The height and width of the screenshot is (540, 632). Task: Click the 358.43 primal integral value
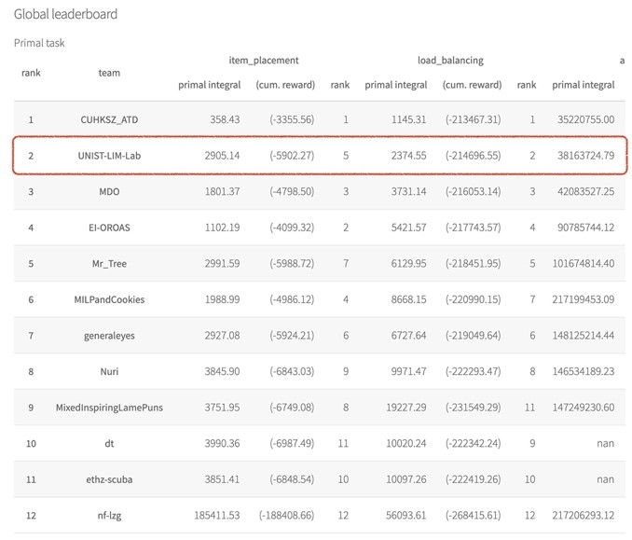click(223, 119)
